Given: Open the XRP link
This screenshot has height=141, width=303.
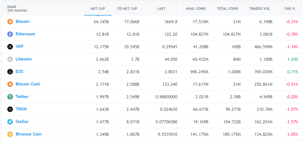Looking at the screenshot, I should 20,47.
